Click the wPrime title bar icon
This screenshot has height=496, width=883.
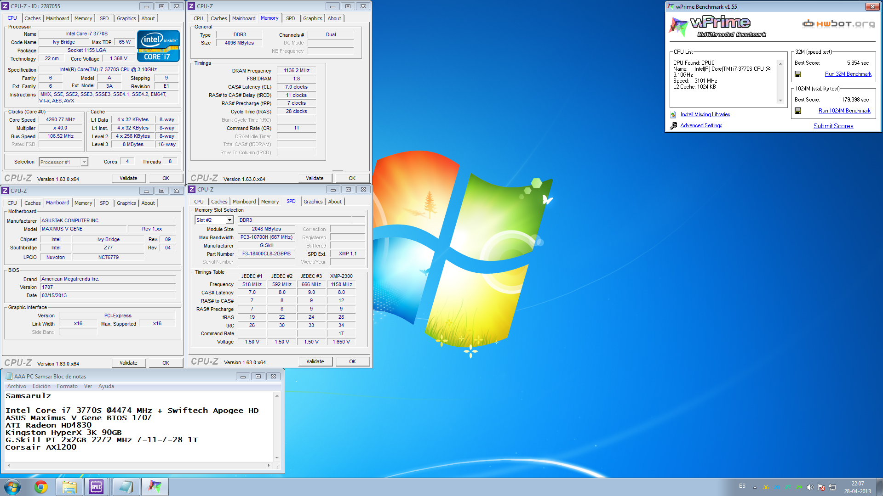click(671, 6)
